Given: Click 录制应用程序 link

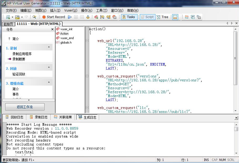Looking at the screenshot, I should click(x=22, y=54).
